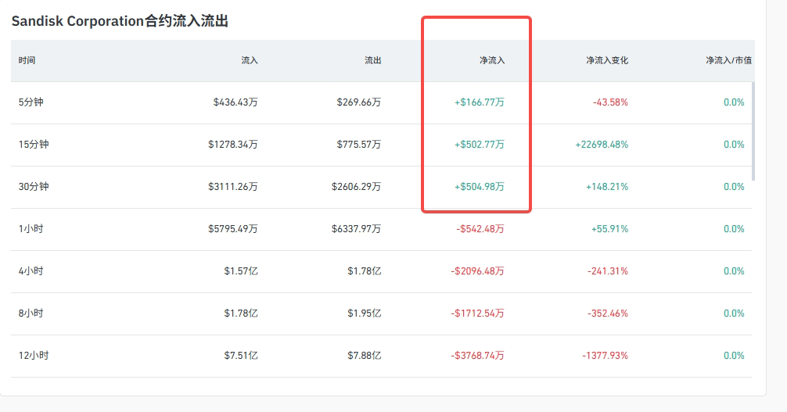Click net inflow change -1377.93%
The height and width of the screenshot is (412, 787).
click(606, 355)
